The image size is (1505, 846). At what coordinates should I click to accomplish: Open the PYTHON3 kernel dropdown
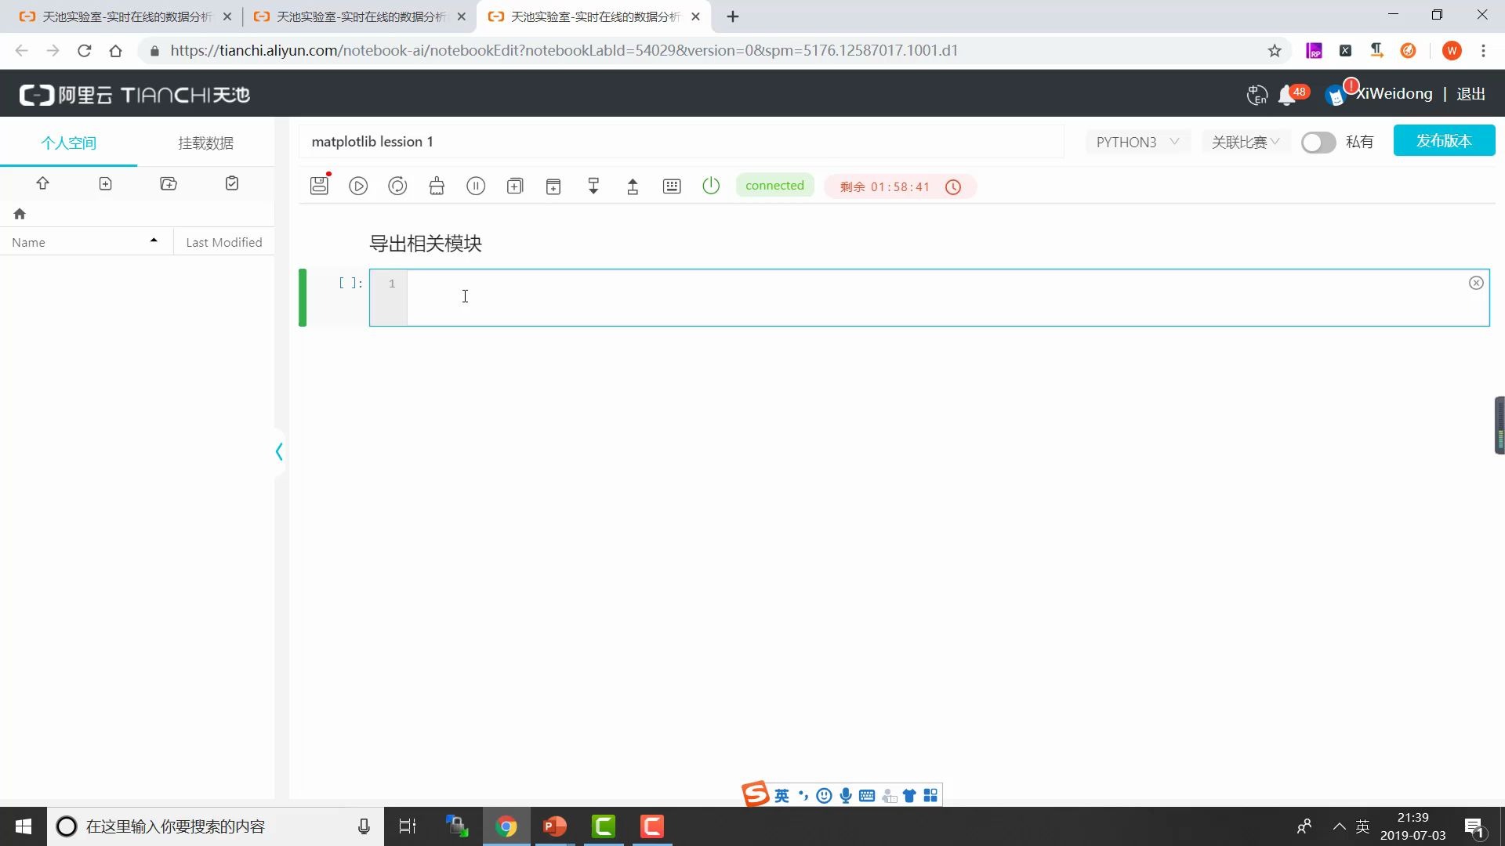point(1137,142)
